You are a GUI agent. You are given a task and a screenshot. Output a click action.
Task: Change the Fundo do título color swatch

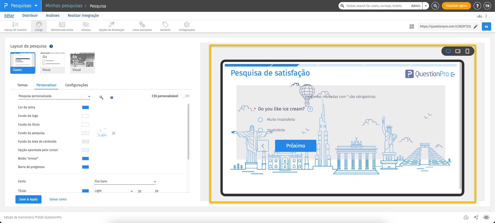pyautogui.click(x=85, y=125)
